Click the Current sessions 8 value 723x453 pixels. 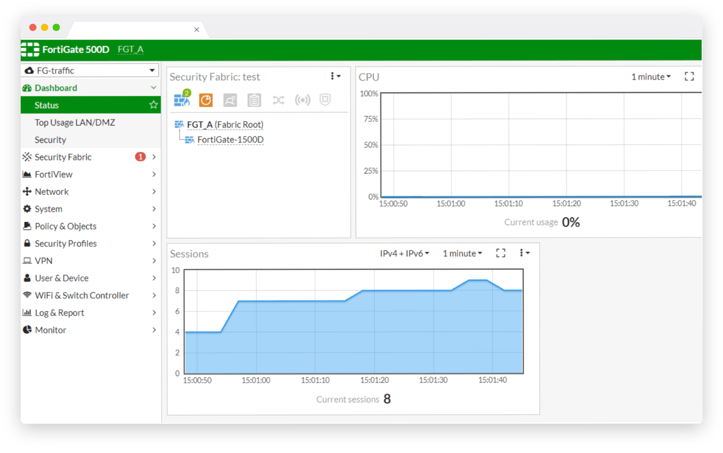[x=387, y=399]
